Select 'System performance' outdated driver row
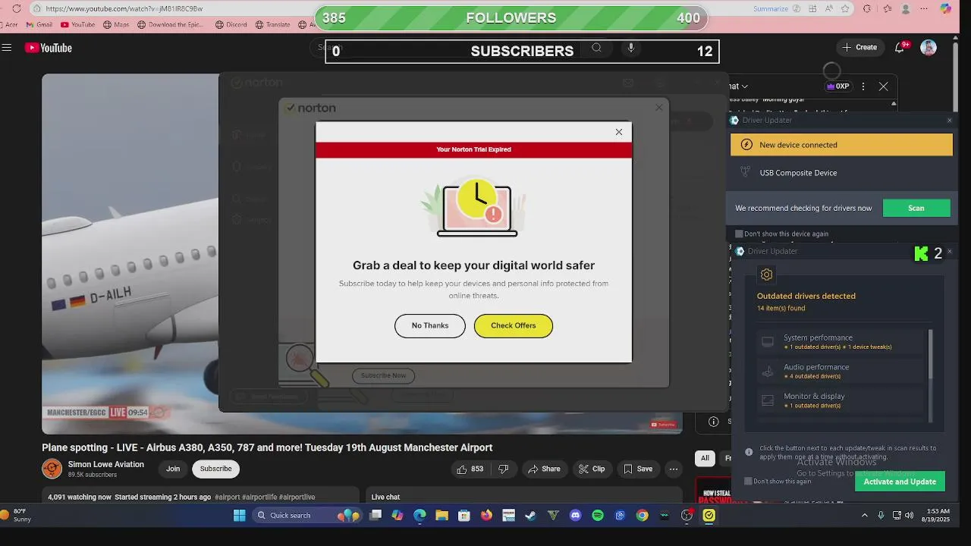 841,342
